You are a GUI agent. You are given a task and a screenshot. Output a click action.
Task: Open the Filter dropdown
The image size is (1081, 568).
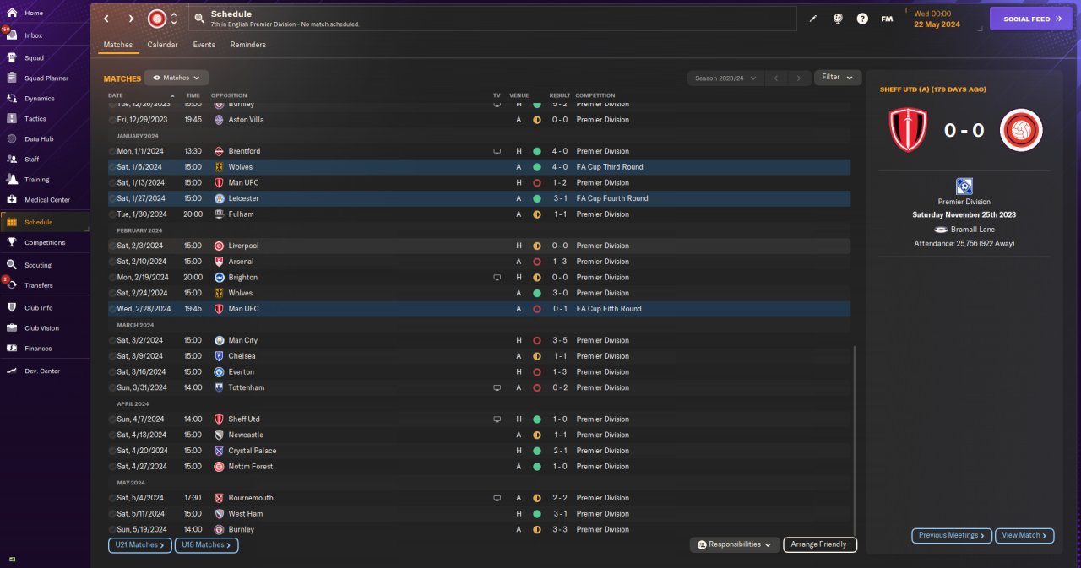point(838,78)
